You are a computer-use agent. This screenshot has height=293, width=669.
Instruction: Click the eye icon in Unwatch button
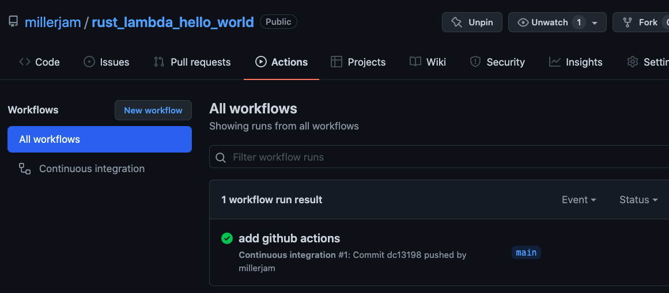(x=523, y=22)
